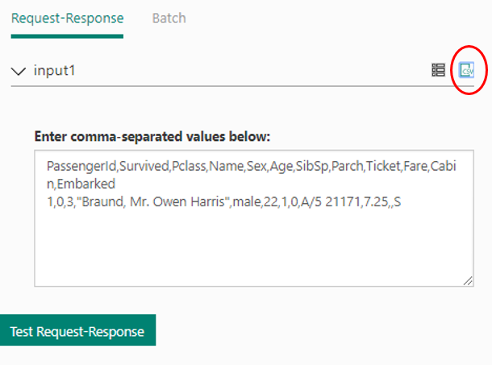Screen dimensions: 492x365
Task: Click the 'Enter comma-separated values below' label
Action: [152, 136]
